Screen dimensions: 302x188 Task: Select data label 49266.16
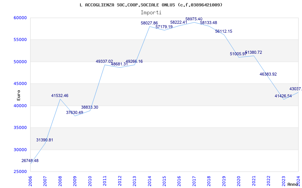(x=134, y=61)
